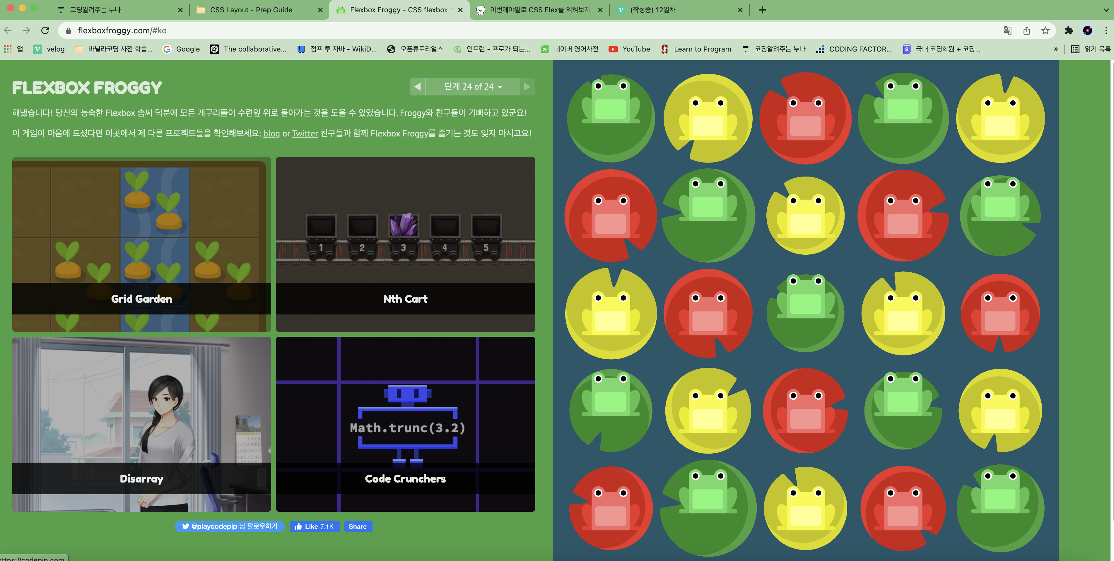Open the Chrome three-dot menu

click(x=1106, y=30)
